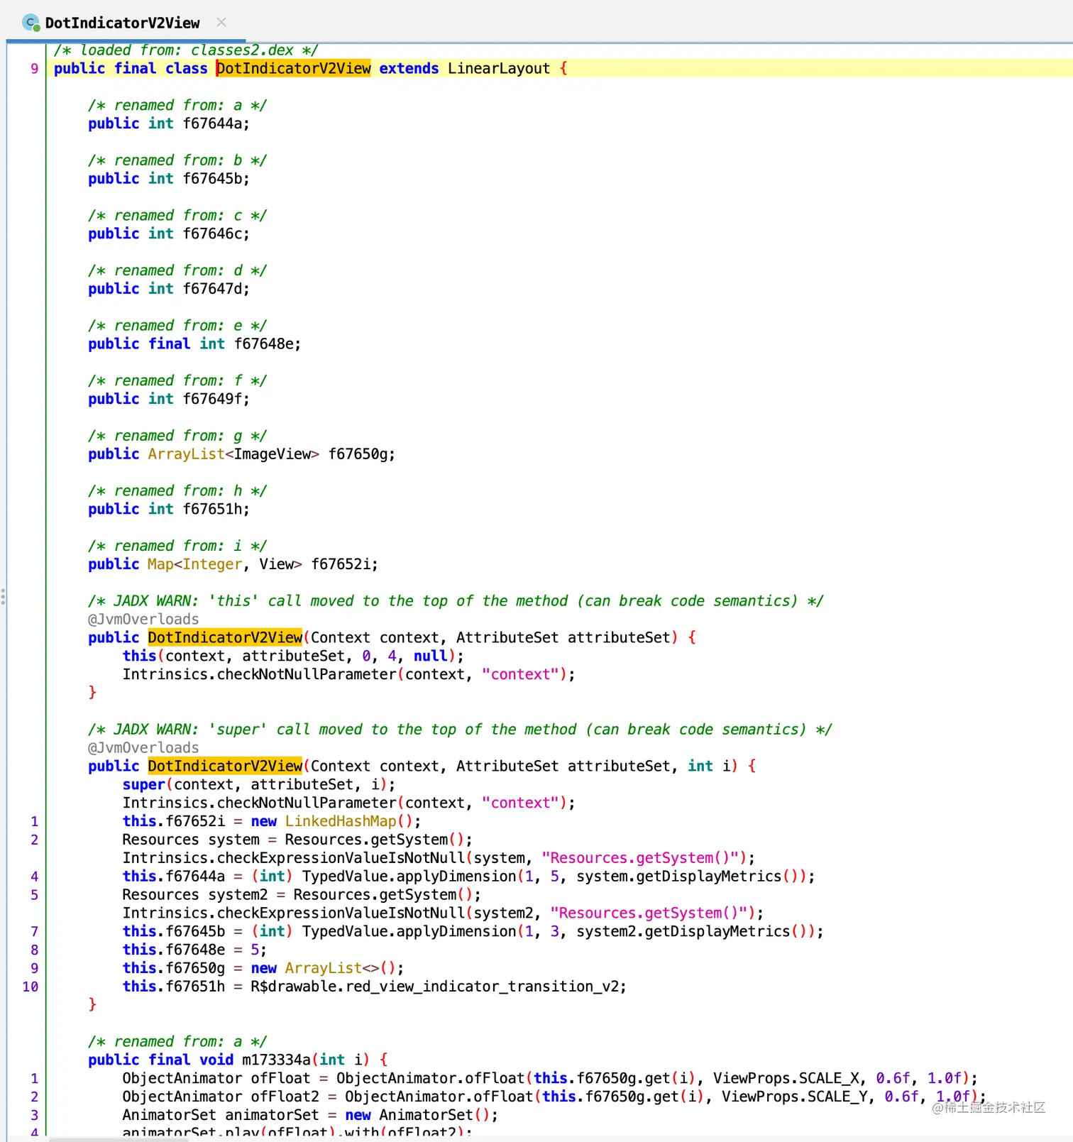Image resolution: width=1073 pixels, height=1142 pixels.
Task: Click the this(context, attributeSet, 0, 4, null) call
Action: point(292,656)
